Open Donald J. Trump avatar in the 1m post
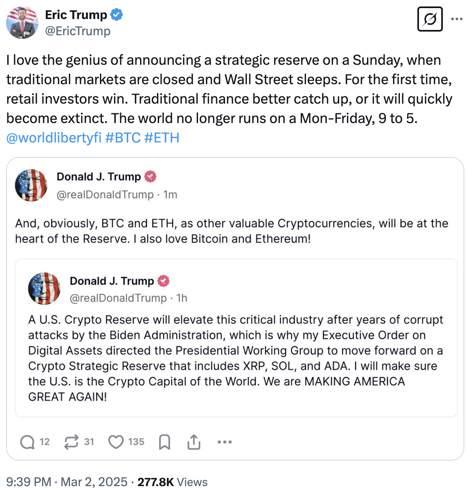472x493 pixels. pos(31,185)
